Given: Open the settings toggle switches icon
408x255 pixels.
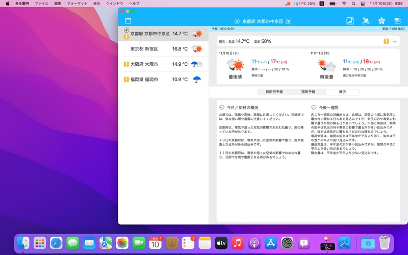Looking at the screenshot, I should tap(398, 21).
